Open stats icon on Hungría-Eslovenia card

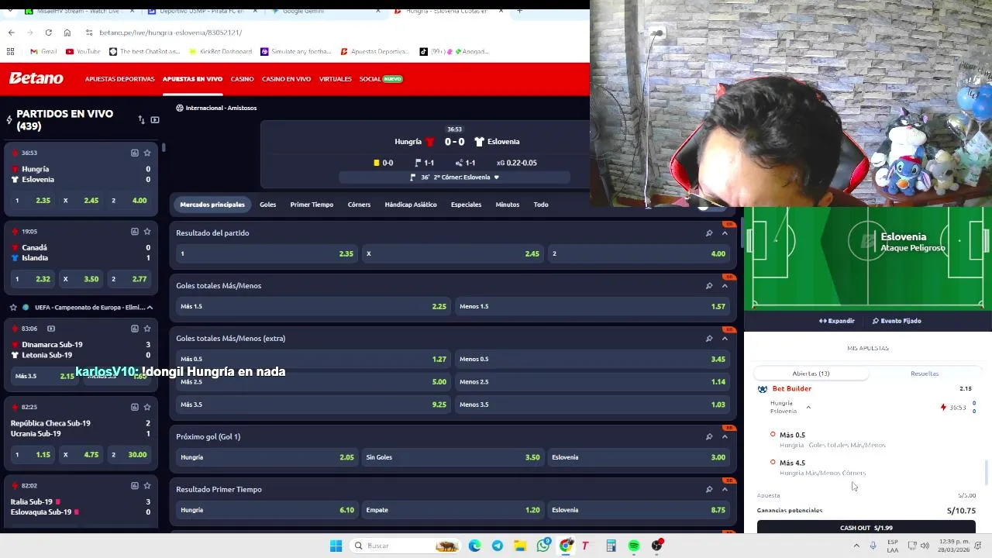coord(134,153)
